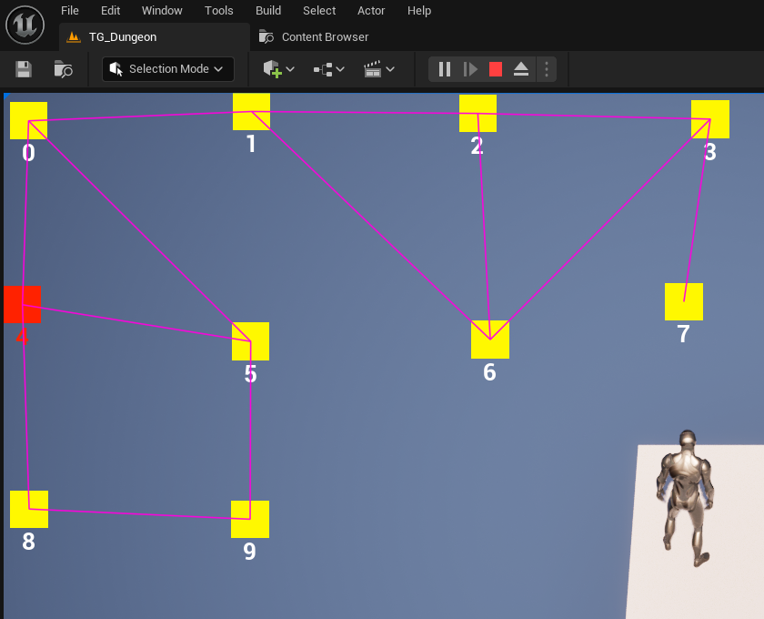764x619 pixels.
Task: Click yellow node 7 in viewport
Action: (684, 301)
